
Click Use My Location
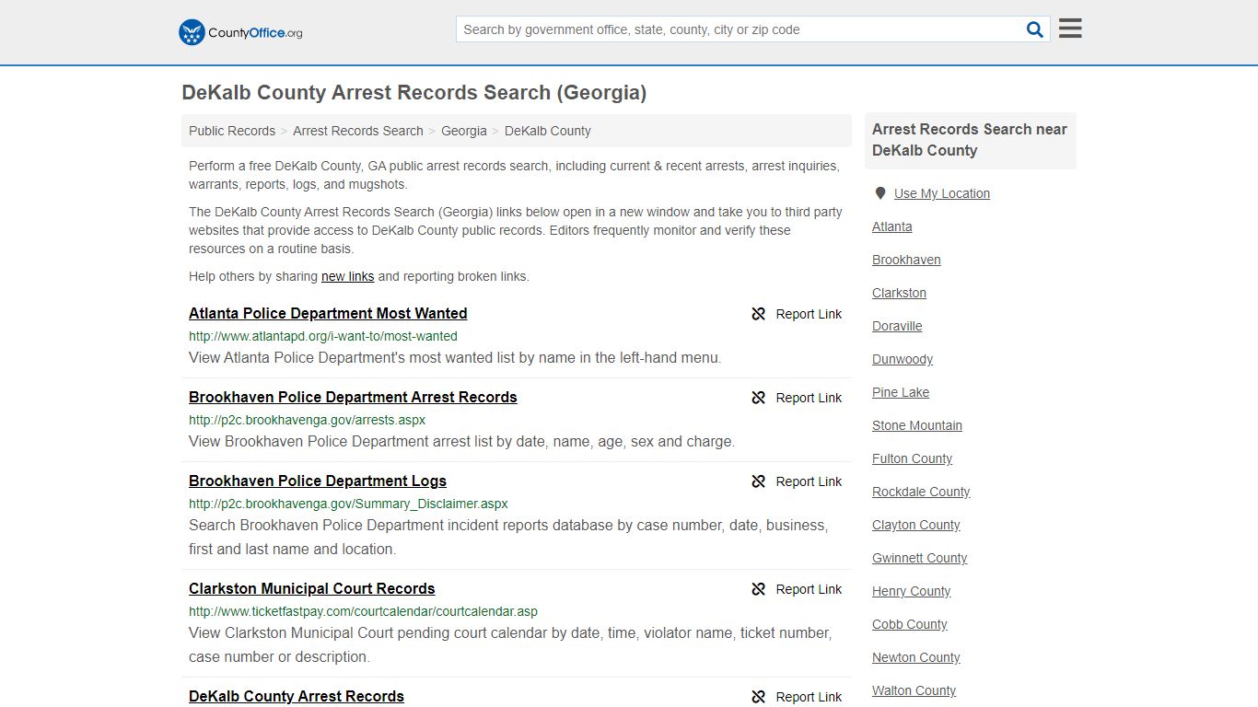pyautogui.click(x=942, y=193)
